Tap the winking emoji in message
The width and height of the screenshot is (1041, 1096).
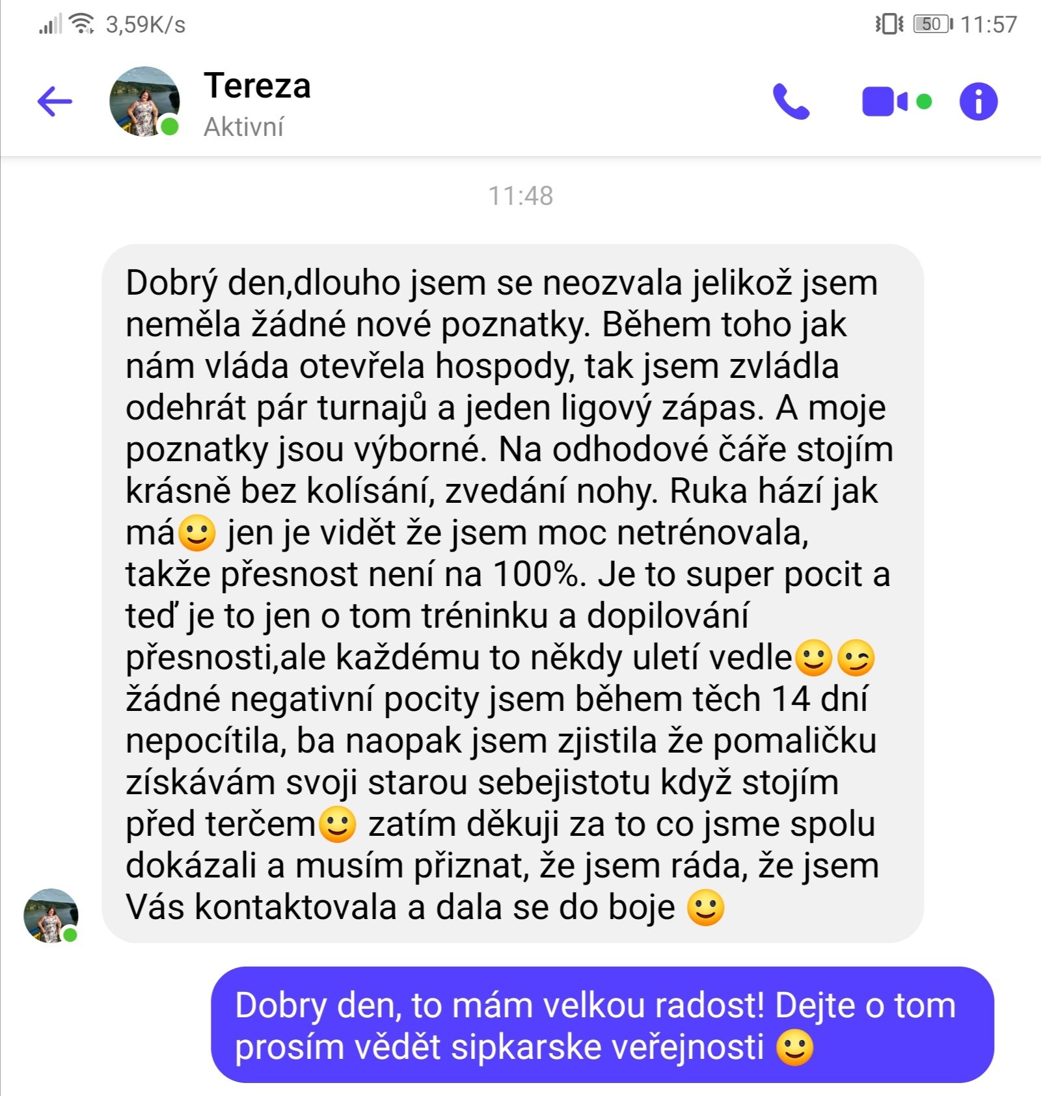(x=856, y=658)
